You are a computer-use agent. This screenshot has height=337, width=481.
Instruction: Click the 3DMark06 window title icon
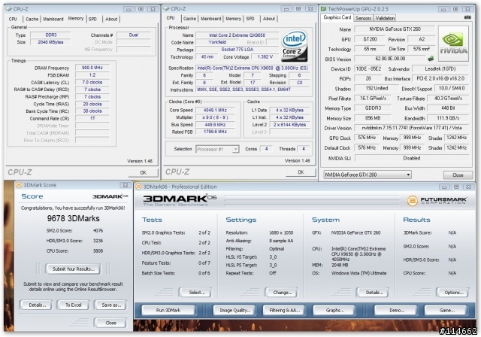(x=138, y=187)
